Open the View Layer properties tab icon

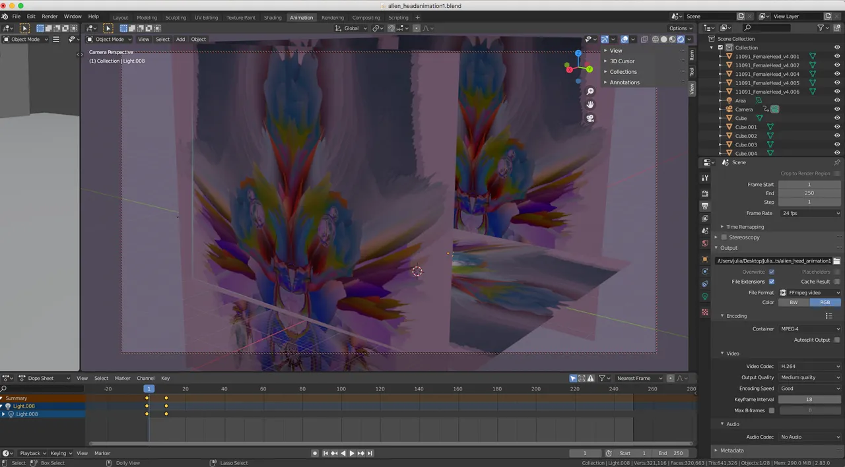(705, 218)
